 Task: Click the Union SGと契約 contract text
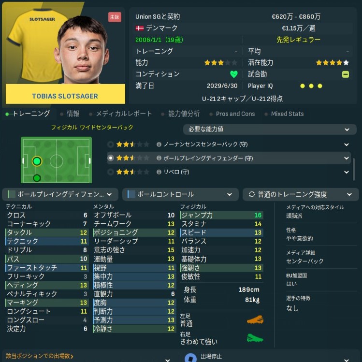(158, 16)
